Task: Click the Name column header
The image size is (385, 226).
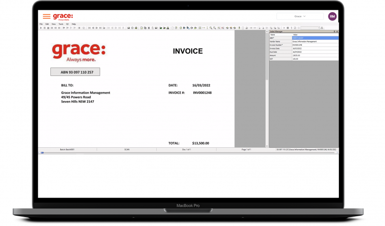Action: pyautogui.click(x=280, y=35)
